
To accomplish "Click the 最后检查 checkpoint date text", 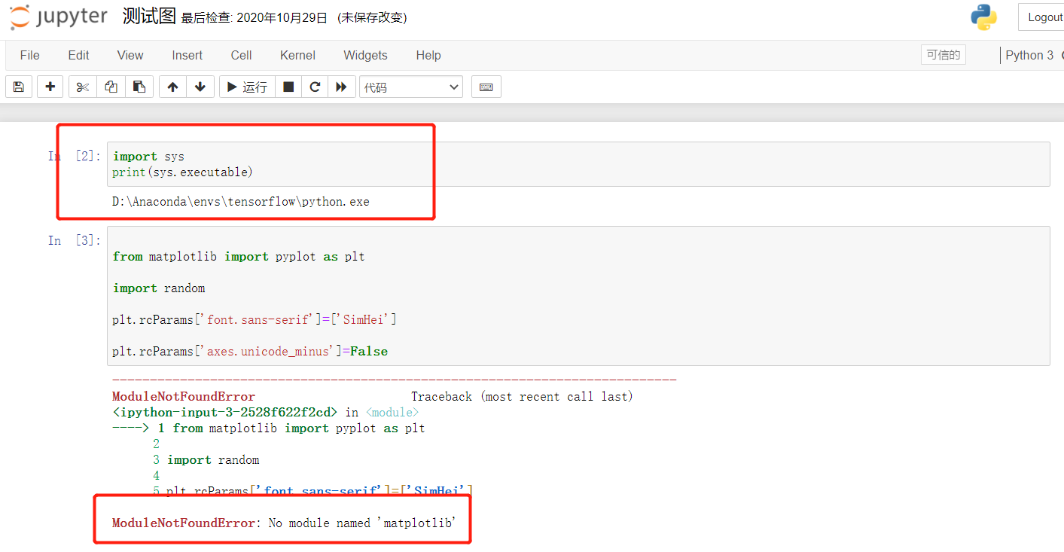I will (x=255, y=17).
